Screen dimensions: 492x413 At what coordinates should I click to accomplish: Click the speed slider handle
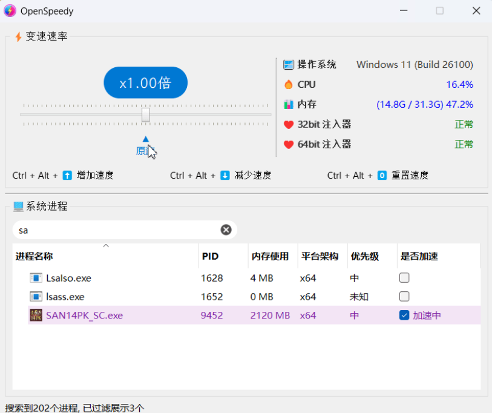[x=146, y=114]
